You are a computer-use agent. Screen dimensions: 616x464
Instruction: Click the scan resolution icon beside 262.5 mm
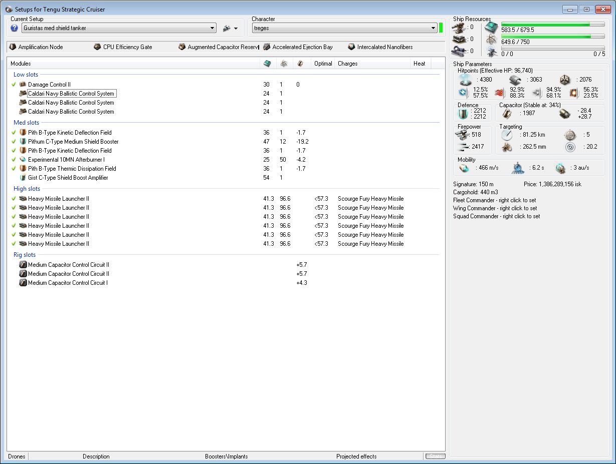[x=507, y=147]
